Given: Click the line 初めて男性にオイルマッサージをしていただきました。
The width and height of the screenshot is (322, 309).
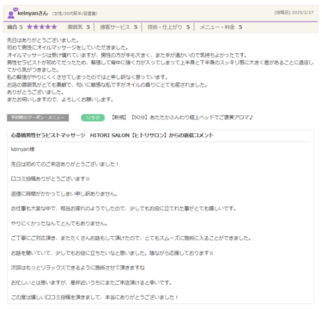Looking at the screenshot, I should [x=68, y=47].
